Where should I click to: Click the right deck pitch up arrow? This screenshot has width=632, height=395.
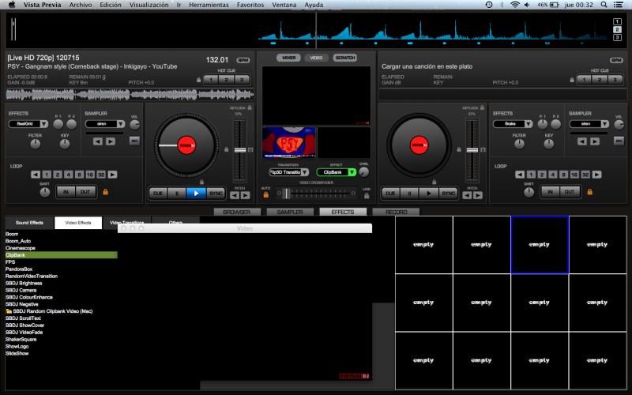pos(478,195)
